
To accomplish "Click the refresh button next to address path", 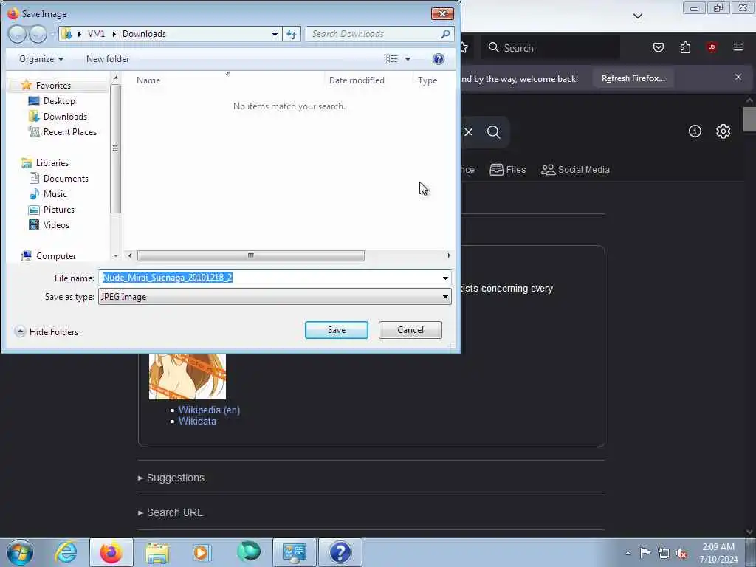I will 292,34.
